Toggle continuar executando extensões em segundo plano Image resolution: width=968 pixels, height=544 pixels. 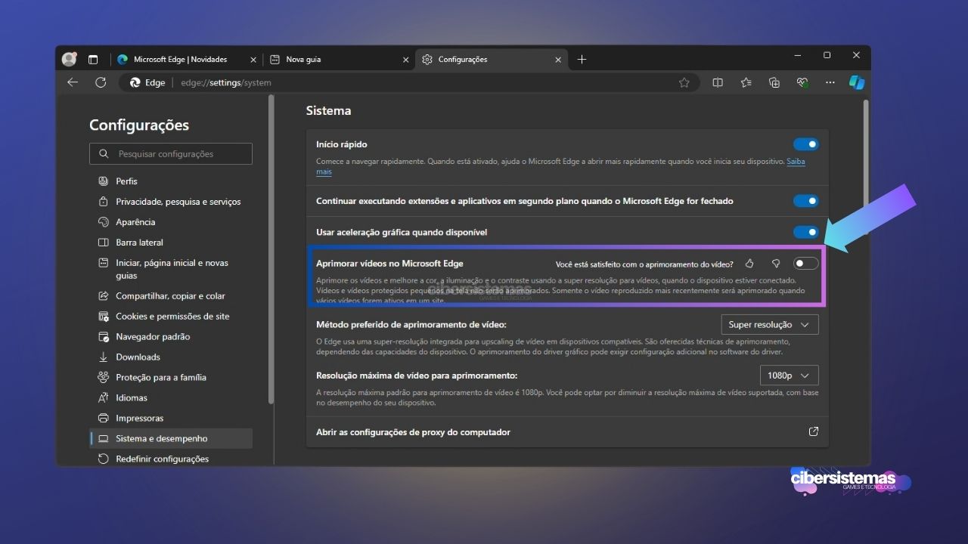[x=805, y=201]
